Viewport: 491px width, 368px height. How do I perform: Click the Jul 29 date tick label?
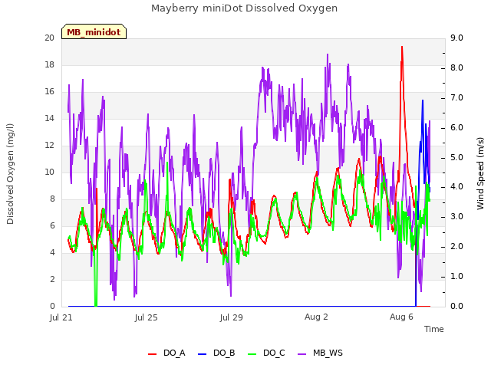click(232, 317)
